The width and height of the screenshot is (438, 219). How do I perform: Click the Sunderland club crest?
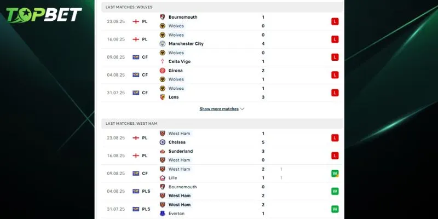tap(163, 151)
